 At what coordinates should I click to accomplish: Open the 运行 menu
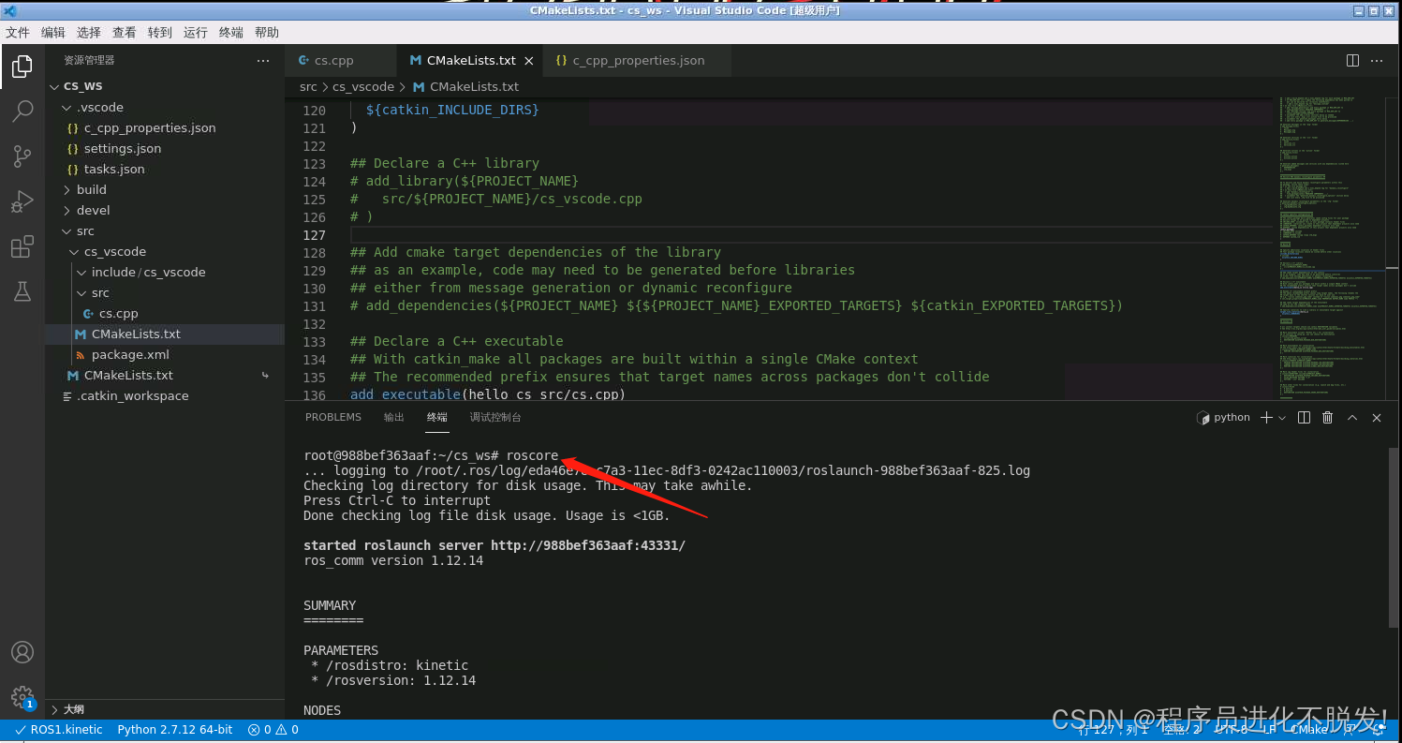click(x=196, y=33)
